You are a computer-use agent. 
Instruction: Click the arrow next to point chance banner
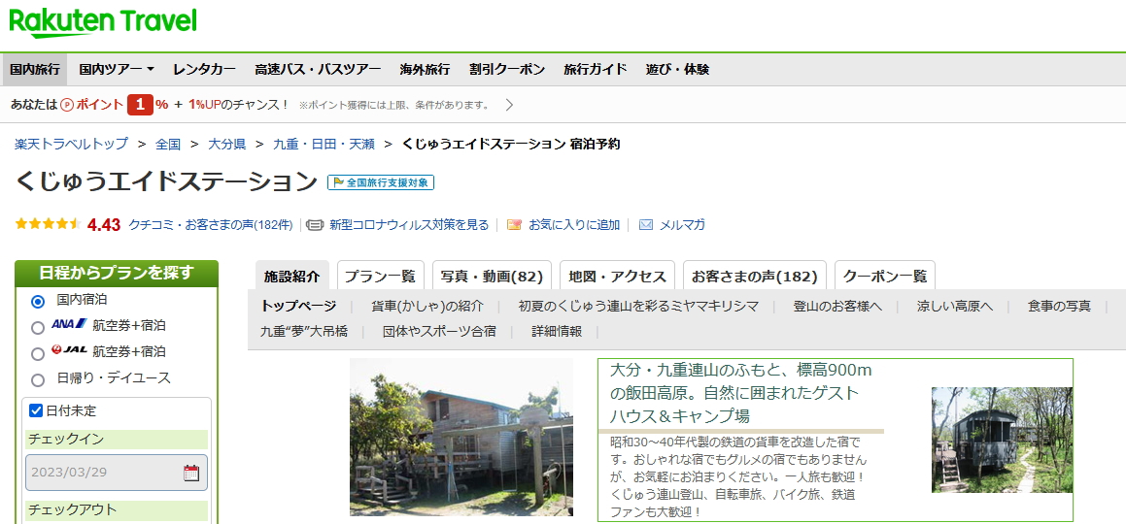coord(509,105)
